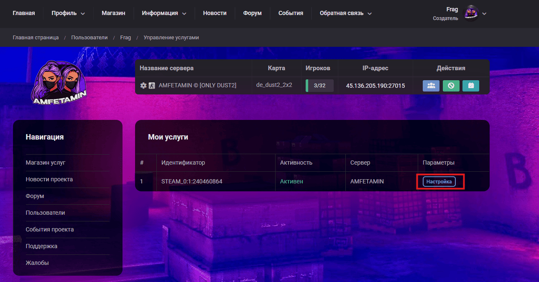Click the identifier STEAM_0:1:240460864
This screenshot has width=539, height=282.
click(x=192, y=181)
